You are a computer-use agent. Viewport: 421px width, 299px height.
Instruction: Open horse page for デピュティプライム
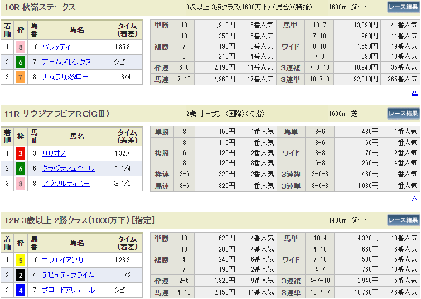coord(68,275)
